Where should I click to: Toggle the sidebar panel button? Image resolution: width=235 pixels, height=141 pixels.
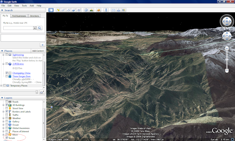coord(51,10)
